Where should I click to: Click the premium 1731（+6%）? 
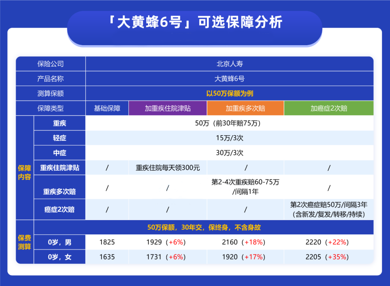[x=166, y=257]
